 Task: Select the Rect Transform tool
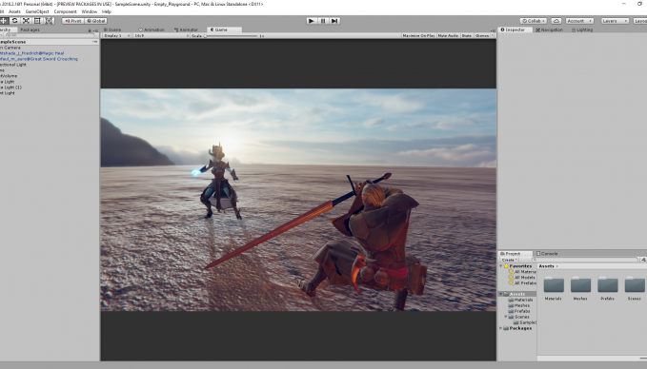click(x=37, y=21)
